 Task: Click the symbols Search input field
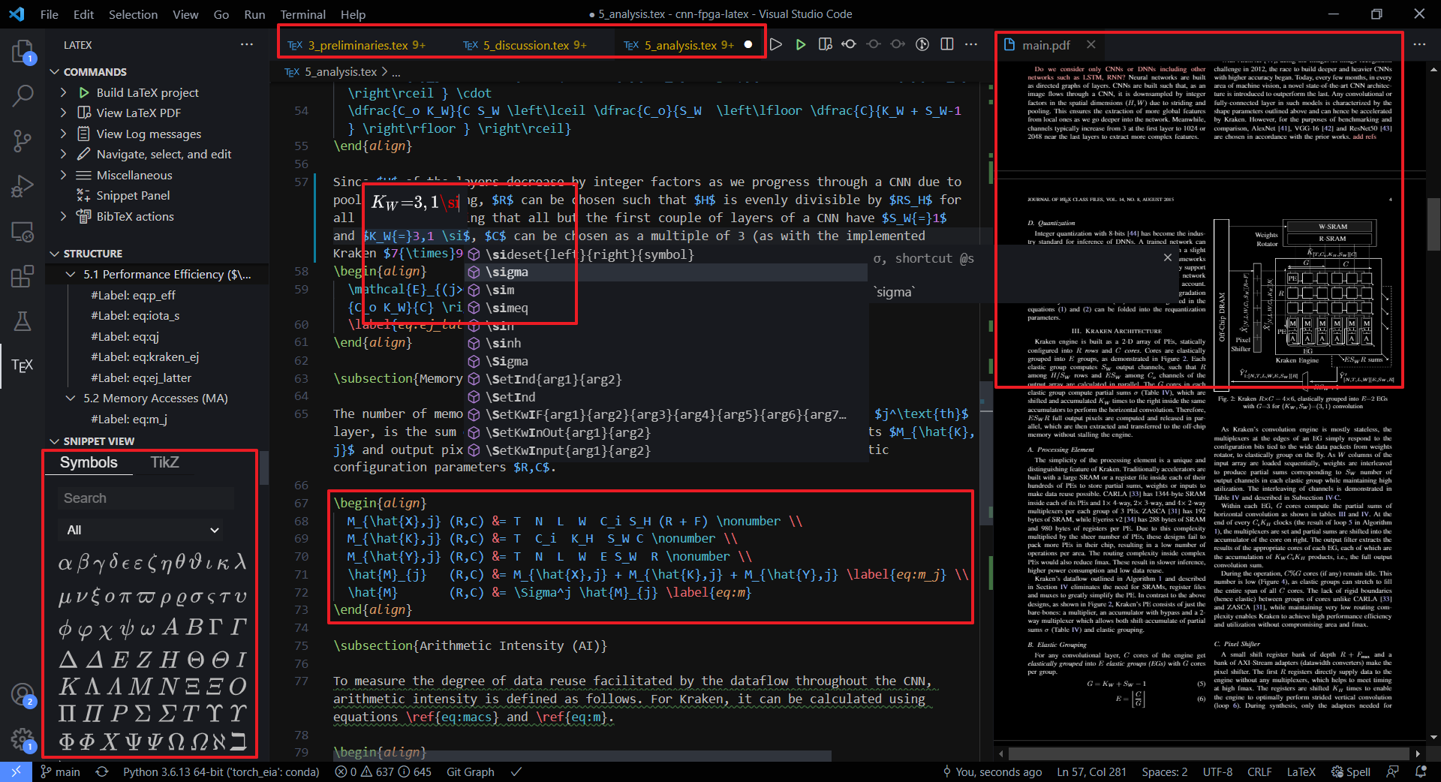(146, 498)
